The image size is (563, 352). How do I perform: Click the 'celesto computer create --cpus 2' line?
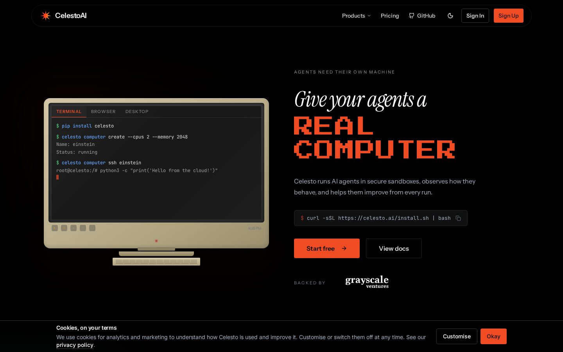(x=122, y=137)
